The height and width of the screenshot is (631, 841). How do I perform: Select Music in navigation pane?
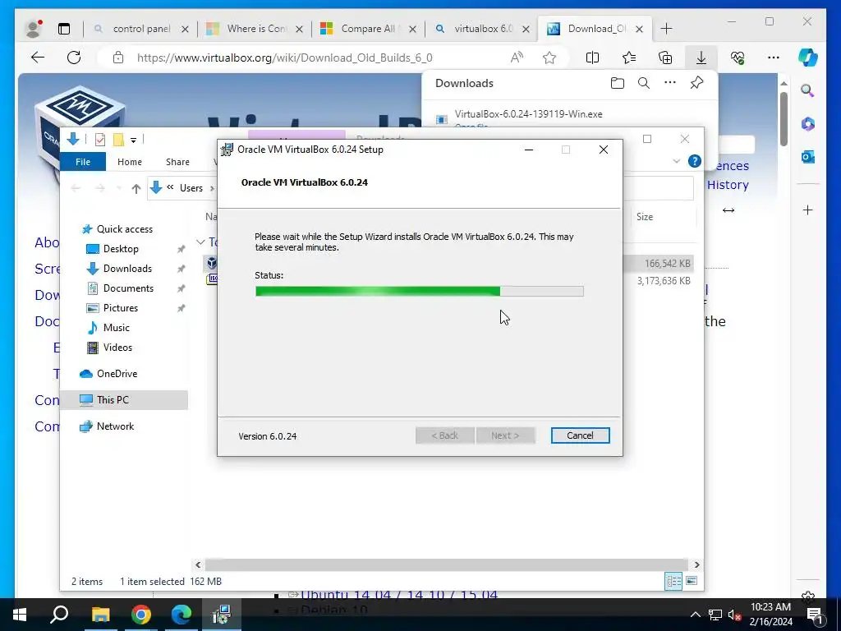(x=117, y=327)
